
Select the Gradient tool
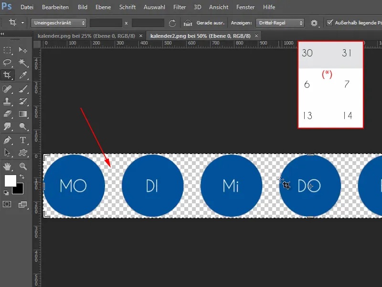click(x=23, y=114)
